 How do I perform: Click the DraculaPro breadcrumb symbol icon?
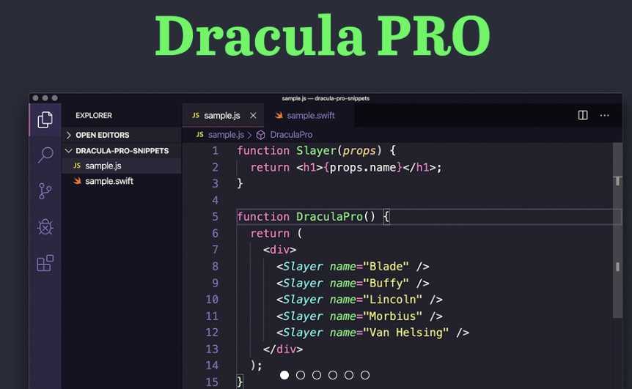tap(260, 135)
